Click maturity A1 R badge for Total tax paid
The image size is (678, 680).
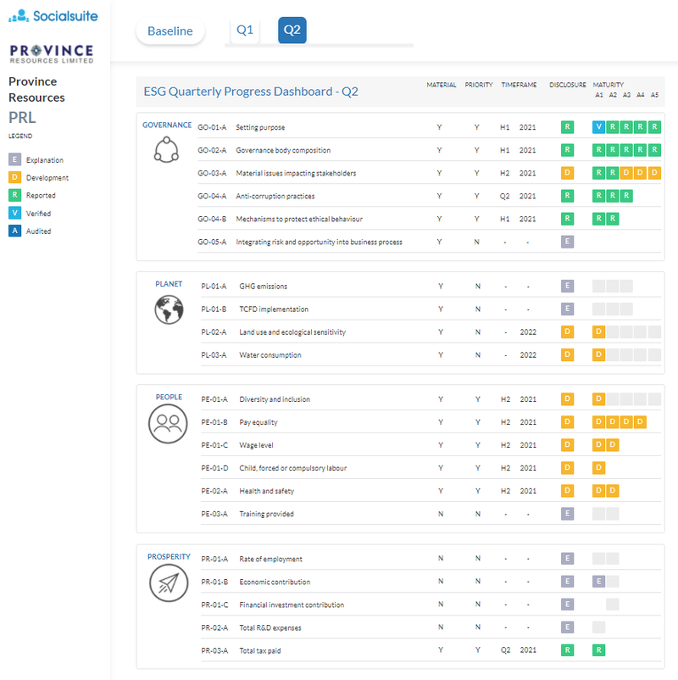tap(598, 649)
